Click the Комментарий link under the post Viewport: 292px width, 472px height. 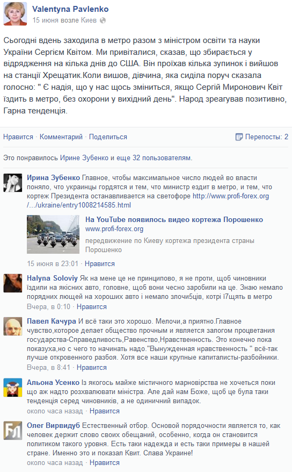coord(61,137)
